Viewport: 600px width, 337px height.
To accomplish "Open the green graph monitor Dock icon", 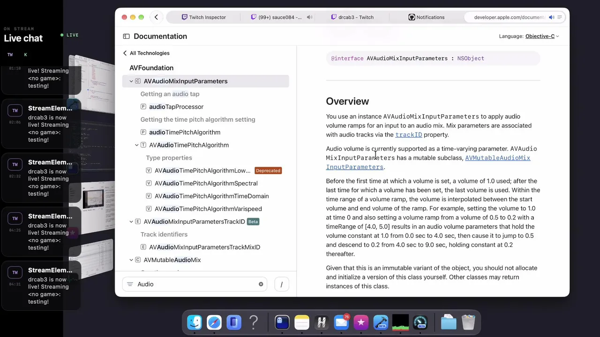I will pyautogui.click(x=400, y=322).
